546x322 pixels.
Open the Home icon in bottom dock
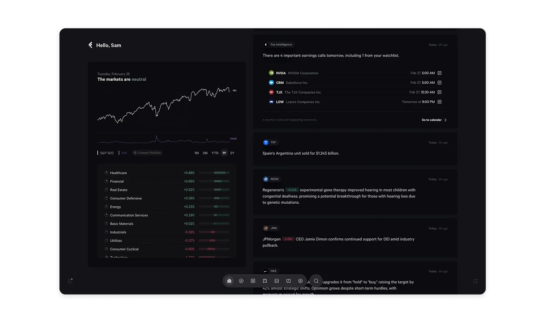229,281
